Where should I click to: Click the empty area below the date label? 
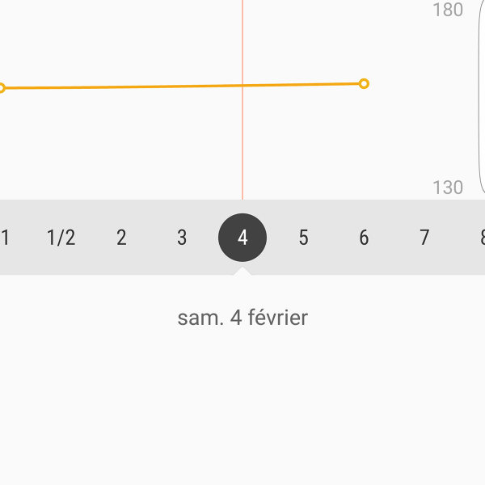coord(242,404)
